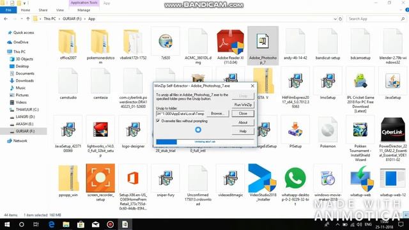Screen dimensions: 409x230
Task: Select the ppsspp_win zip folder
Action: pos(68,181)
